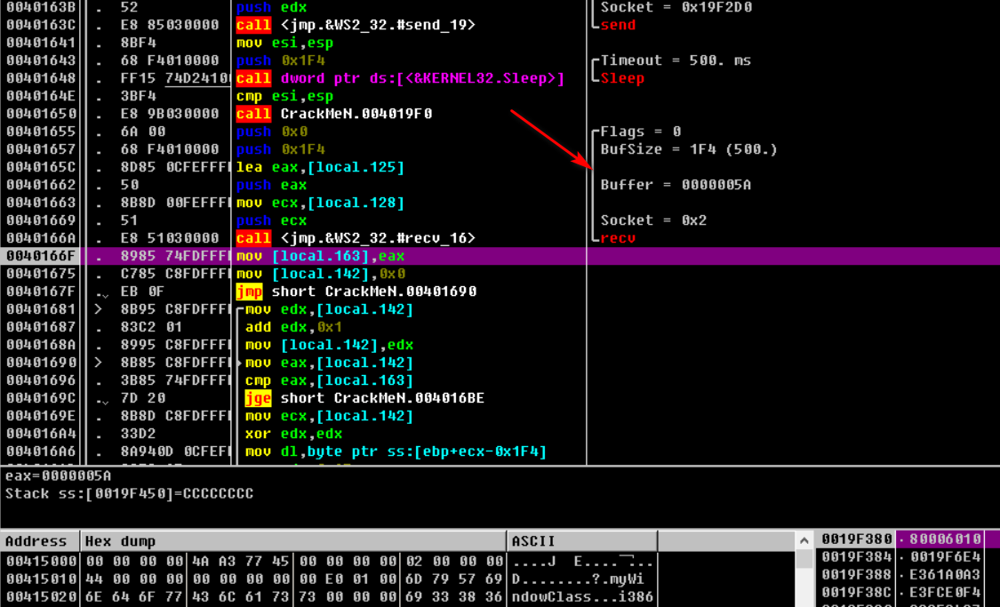This screenshot has width=1000, height=607.
Task: Select mov dl,byte ptr ss:[ebp+ecx-0x1F4] instruction
Action: coord(396,452)
